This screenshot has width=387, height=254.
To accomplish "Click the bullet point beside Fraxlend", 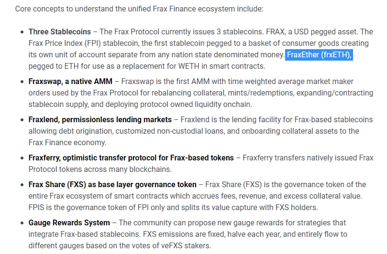I will [22, 119].
